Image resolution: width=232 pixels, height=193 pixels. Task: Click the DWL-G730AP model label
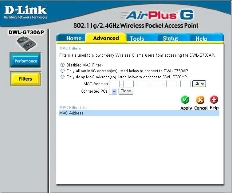point(26,32)
